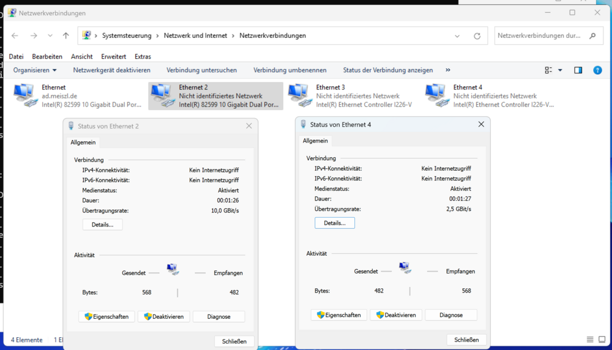Select Allgemein tab in Ethernet 2 status
This screenshot has height=350, width=612.
pyautogui.click(x=83, y=143)
